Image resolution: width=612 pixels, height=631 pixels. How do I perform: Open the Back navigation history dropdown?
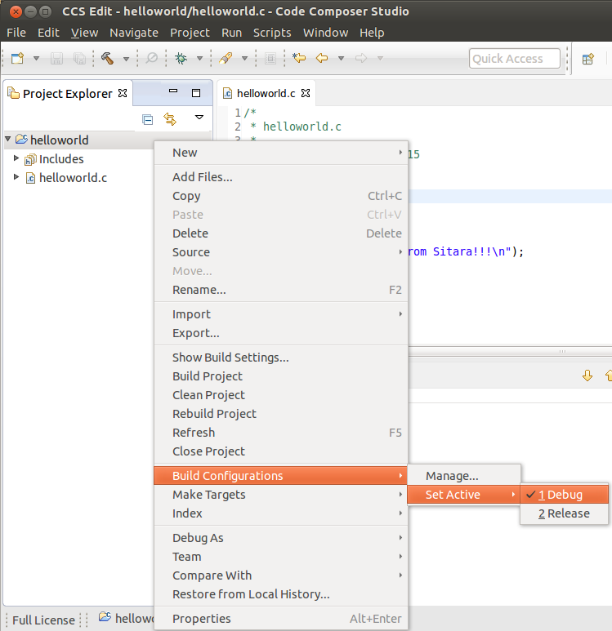click(341, 58)
